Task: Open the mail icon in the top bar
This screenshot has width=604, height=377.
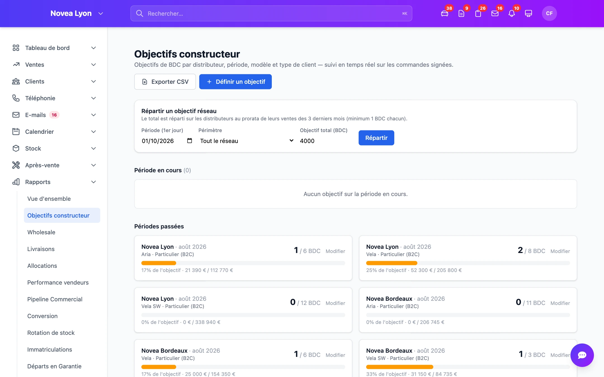Action: 495,13
